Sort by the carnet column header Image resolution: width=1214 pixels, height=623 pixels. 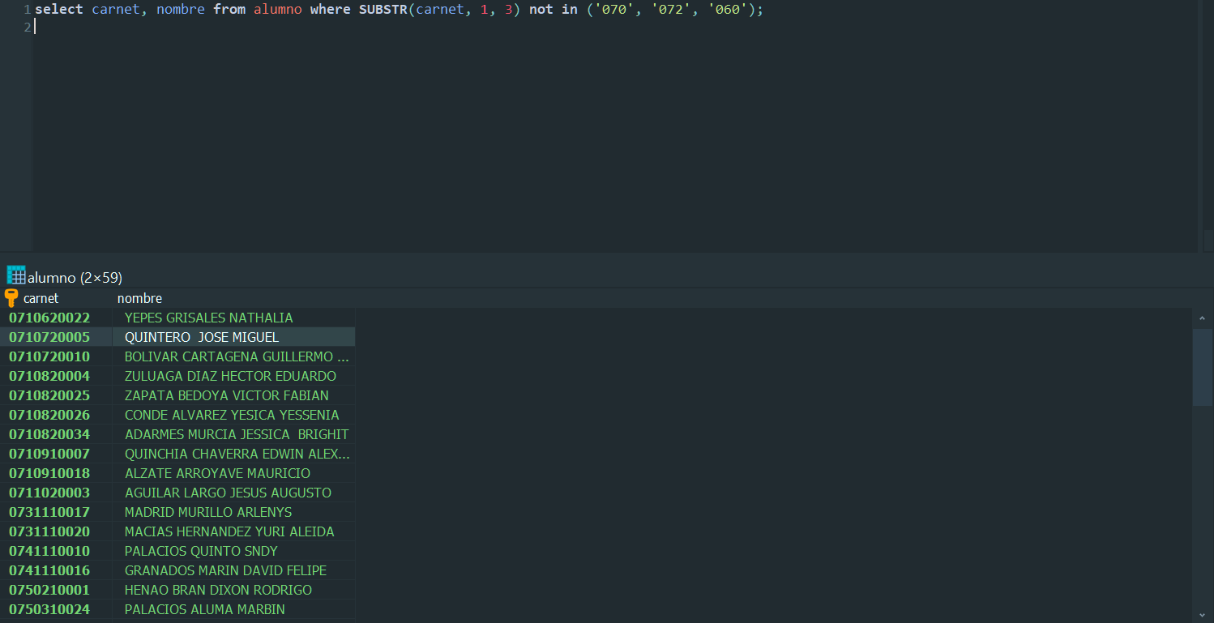[x=41, y=298]
